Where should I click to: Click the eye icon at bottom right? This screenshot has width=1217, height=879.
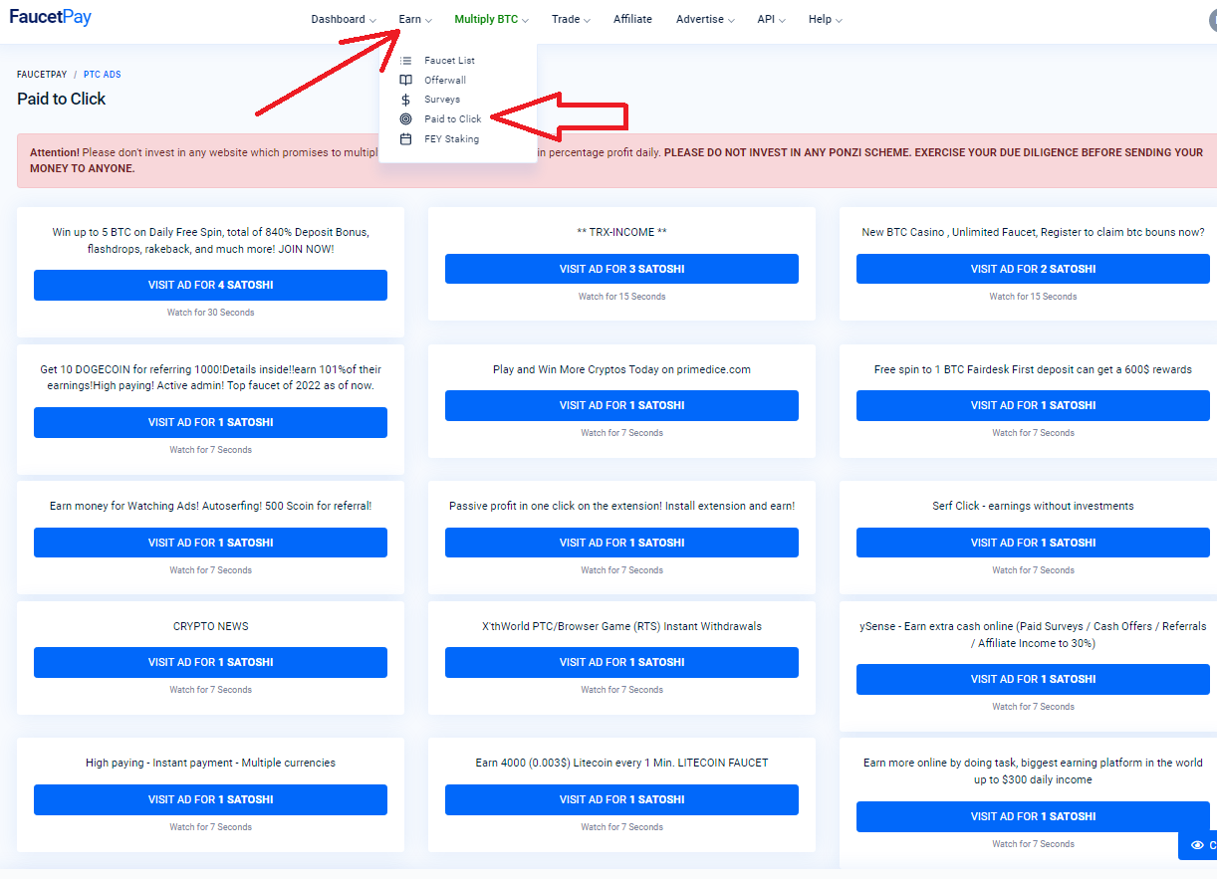click(1197, 845)
